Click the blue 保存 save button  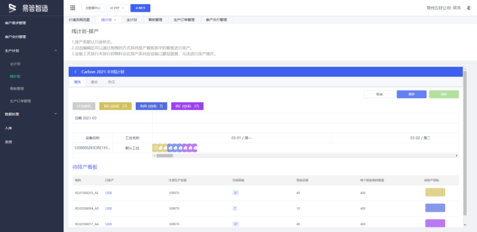click(412, 94)
